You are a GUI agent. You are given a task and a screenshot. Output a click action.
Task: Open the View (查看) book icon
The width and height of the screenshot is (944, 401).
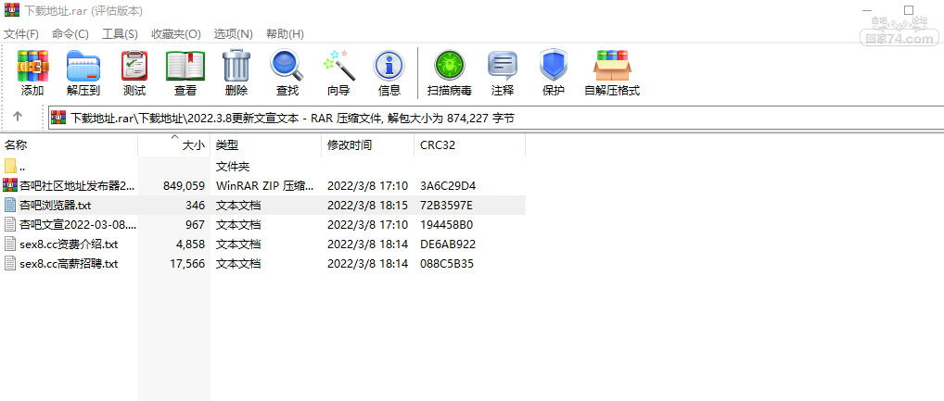tap(185, 66)
